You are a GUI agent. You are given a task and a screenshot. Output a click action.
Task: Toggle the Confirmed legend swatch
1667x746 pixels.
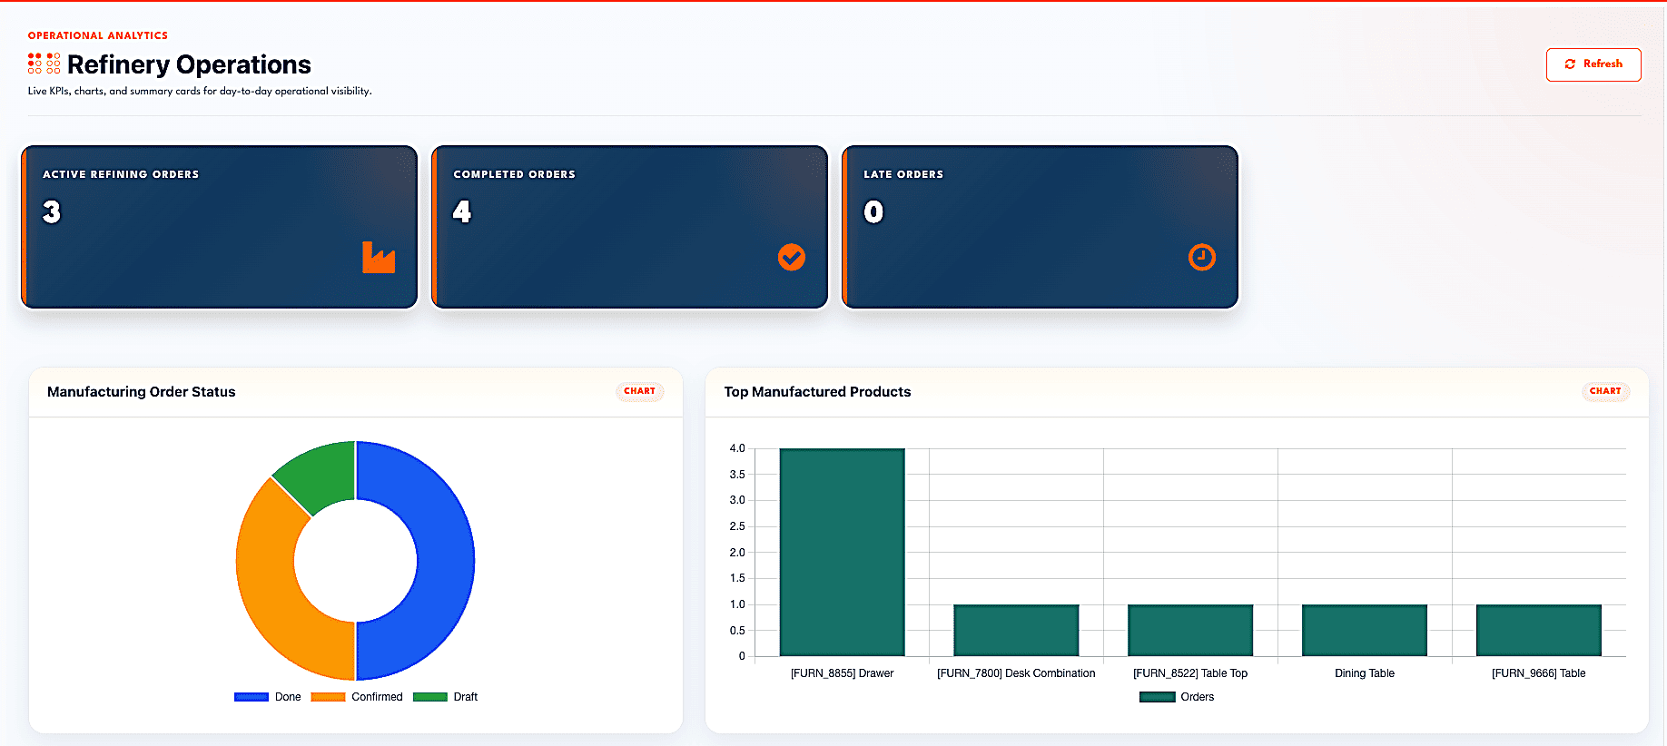328,697
